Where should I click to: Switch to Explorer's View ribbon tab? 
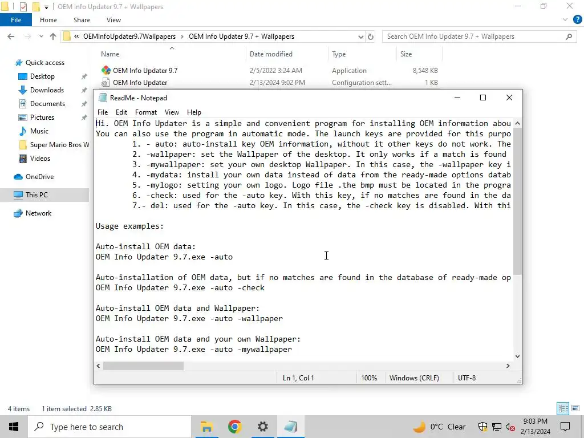[x=113, y=20]
